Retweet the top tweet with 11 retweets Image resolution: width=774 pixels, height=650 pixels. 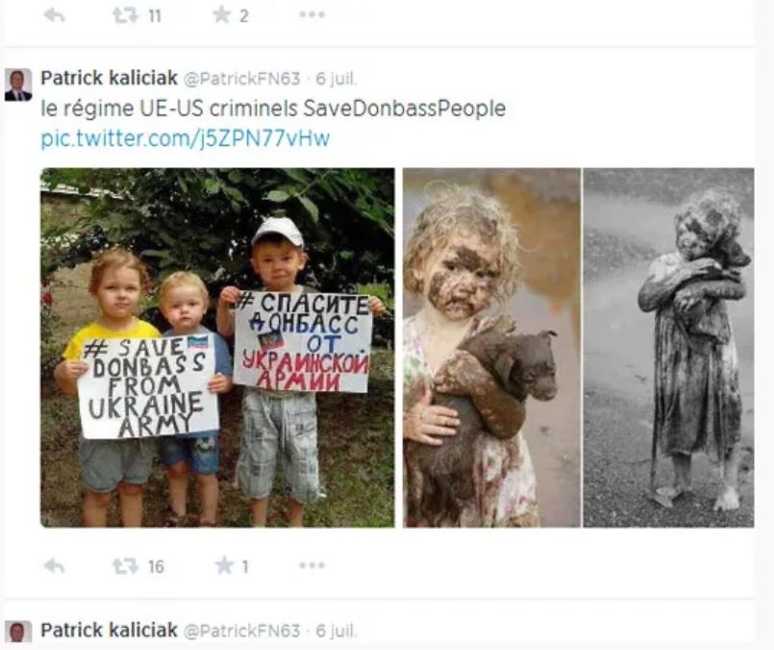(x=125, y=15)
